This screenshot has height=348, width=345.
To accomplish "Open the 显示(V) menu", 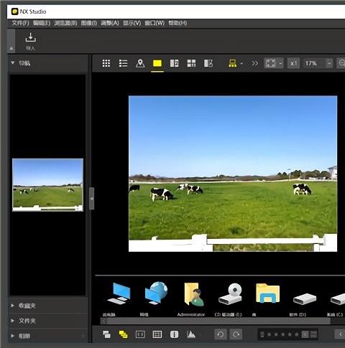I will coord(132,23).
